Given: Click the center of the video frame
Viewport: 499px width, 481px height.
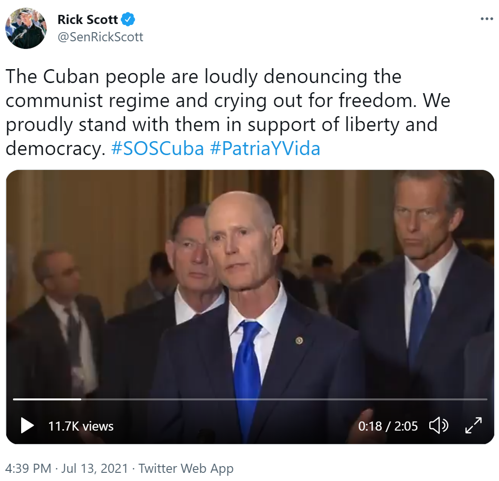Looking at the screenshot, I should [x=250, y=307].
